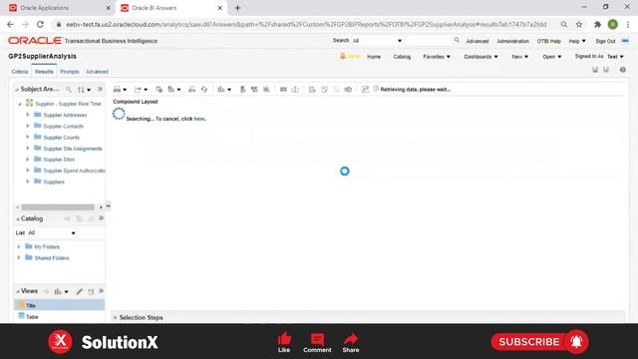Open OTBI Help link

point(548,41)
